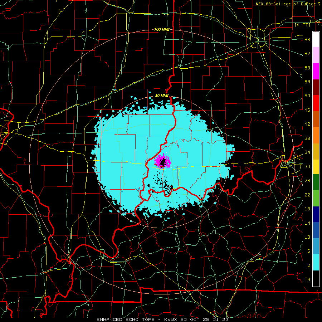Click the "TOPS" legend heading

pyautogui.click(x=314, y=21)
